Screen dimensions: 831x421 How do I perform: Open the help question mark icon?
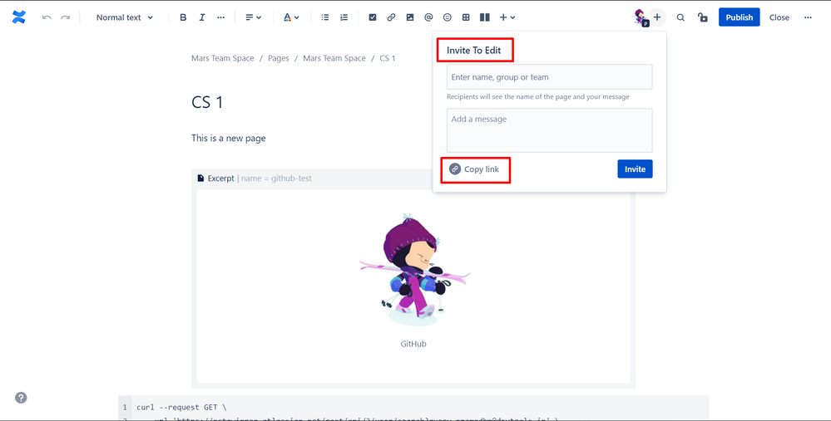(21, 399)
